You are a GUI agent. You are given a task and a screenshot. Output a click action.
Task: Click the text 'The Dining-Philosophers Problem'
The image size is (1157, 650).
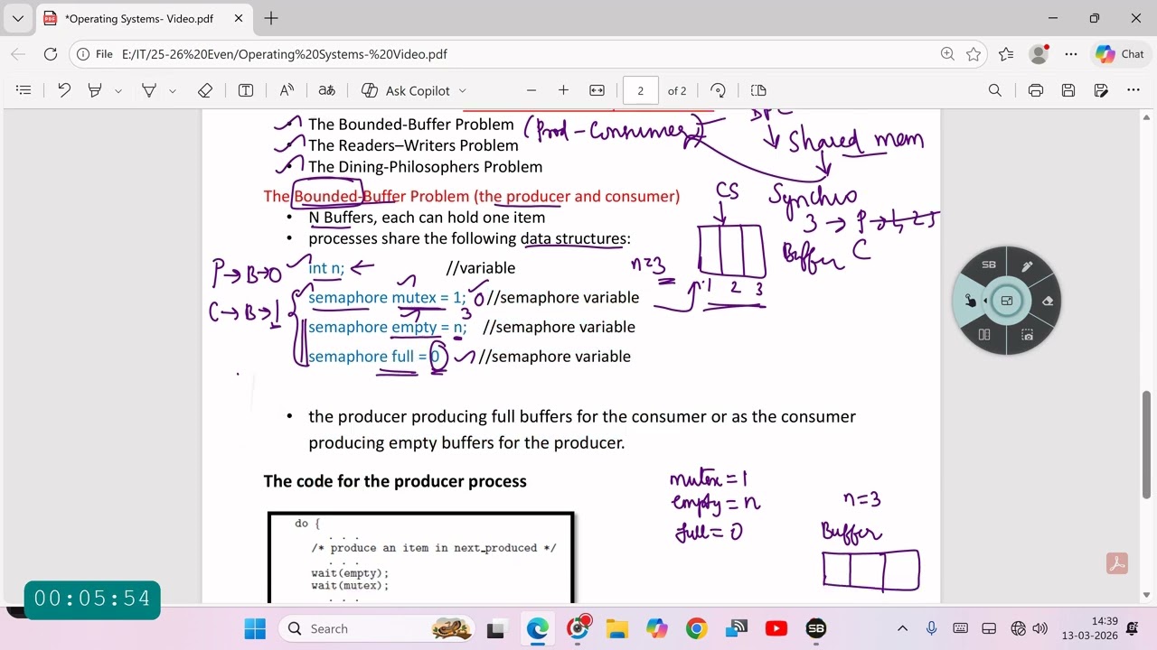[x=425, y=167]
